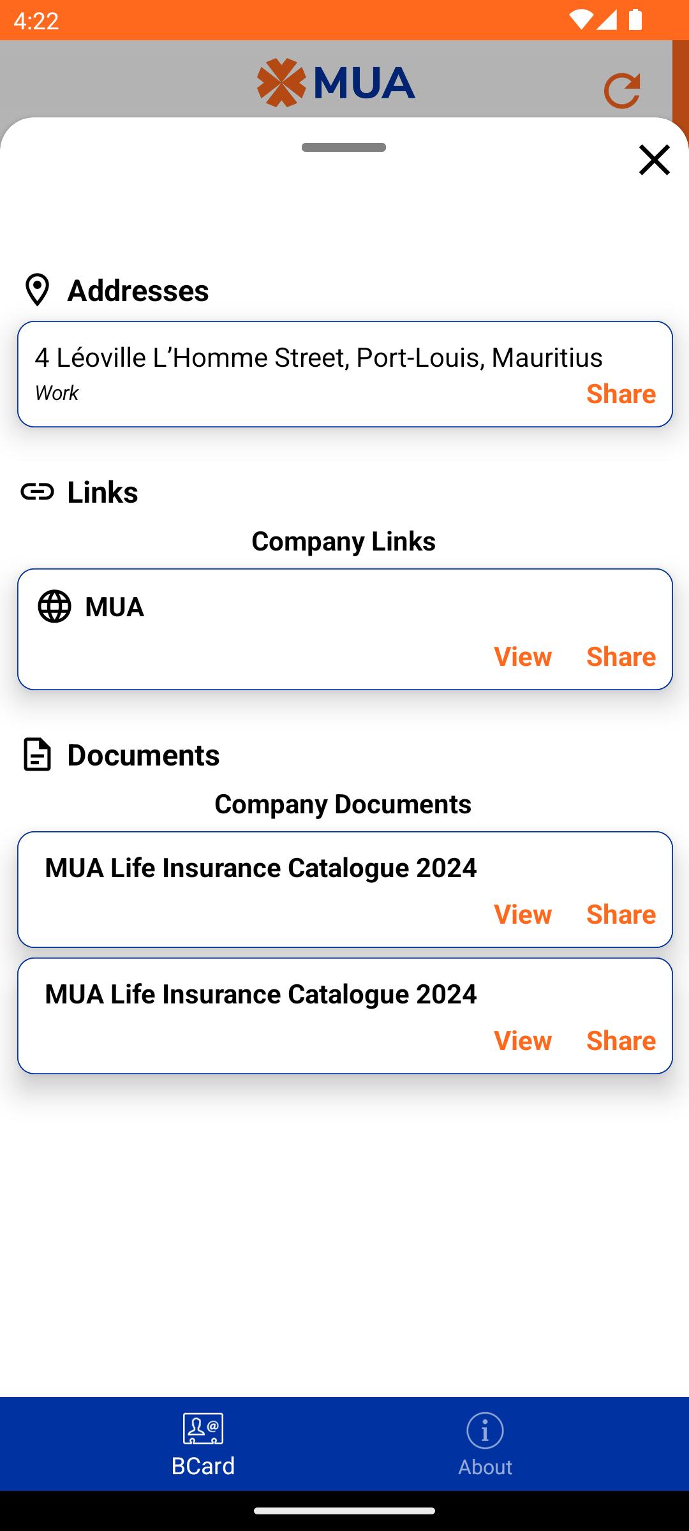The width and height of the screenshot is (689, 1531).
Task: Share the first Life Insurance Catalogue 2024
Action: (x=621, y=914)
